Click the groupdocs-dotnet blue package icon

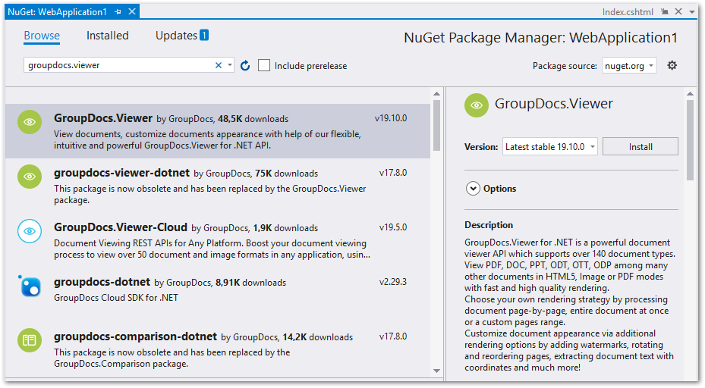[29, 286]
